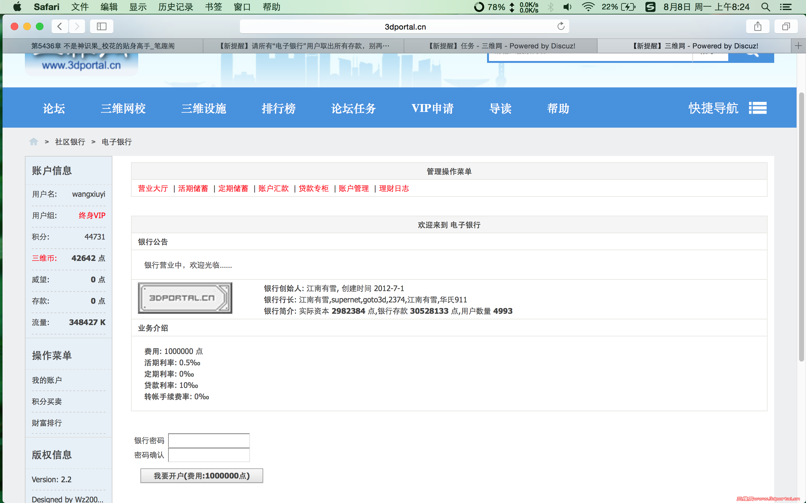Screen dimensions: 806x503
Task: Open the 历史记录 menu
Action: 175,7
